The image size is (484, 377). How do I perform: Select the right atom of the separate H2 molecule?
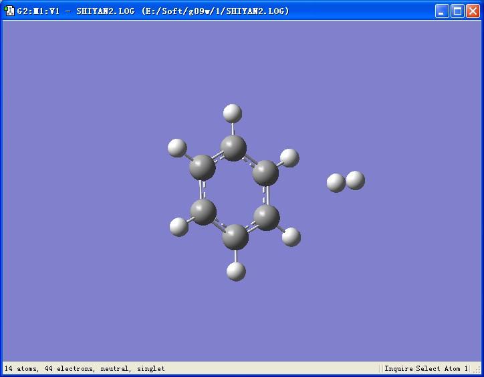click(x=355, y=180)
